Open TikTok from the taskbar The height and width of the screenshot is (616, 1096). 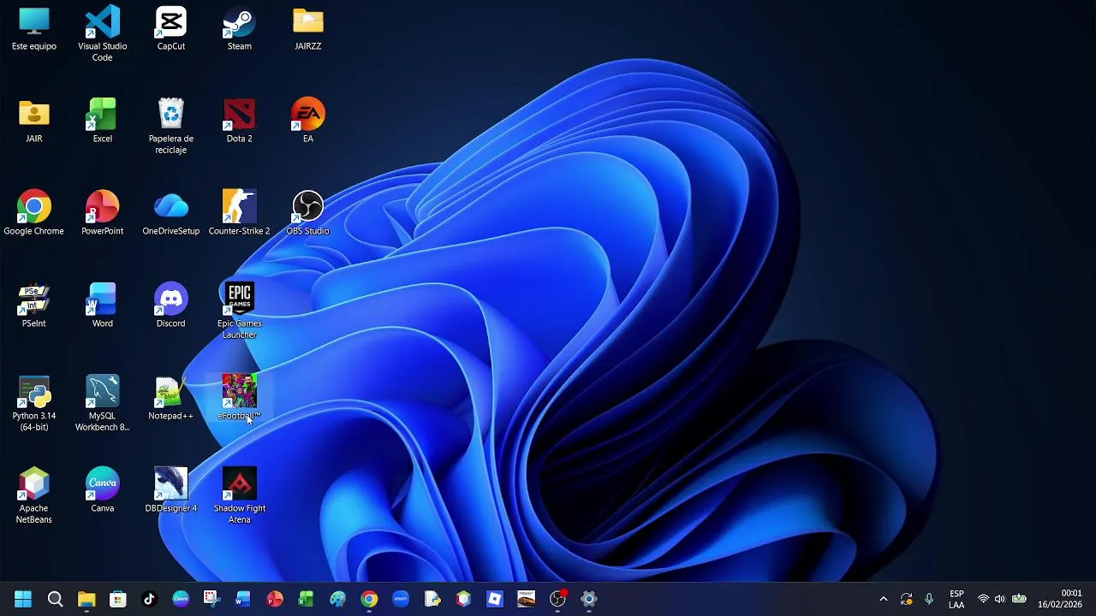pyautogui.click(x=149, y=599)
